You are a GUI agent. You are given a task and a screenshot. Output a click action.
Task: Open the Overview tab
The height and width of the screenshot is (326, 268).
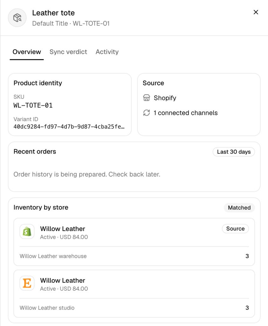tap(27, 52)
